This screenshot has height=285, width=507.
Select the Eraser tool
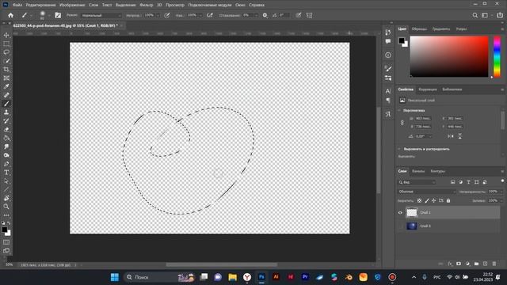[x=6, y=130]
